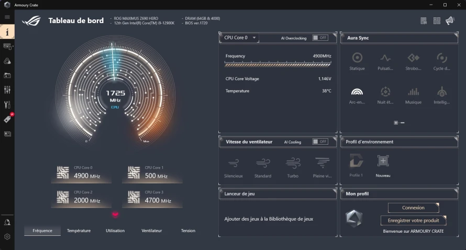The width and height of the screenshot is (466, 250).
Task: Switch to the Utilisation tab
Action: (115, 231)
